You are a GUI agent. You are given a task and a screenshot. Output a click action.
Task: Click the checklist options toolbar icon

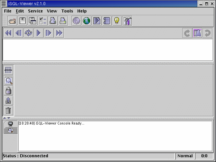[43, 21]
